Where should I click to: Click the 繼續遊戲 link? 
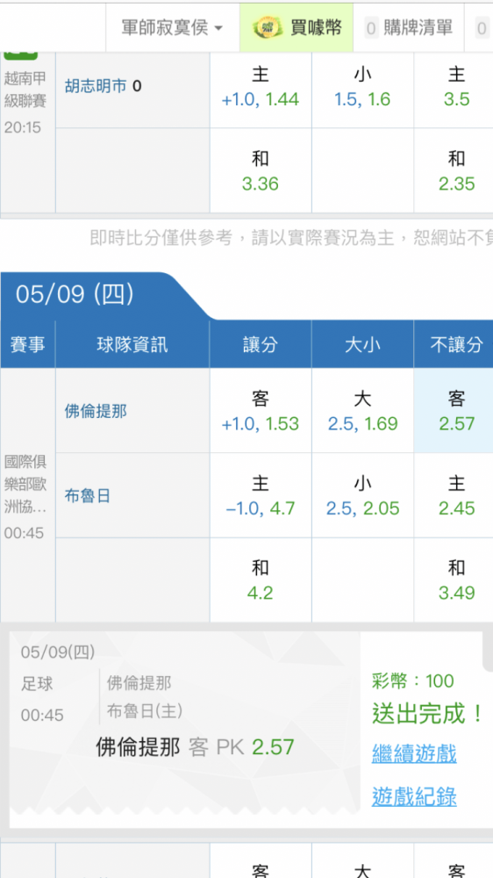click(x=414, y=753)
